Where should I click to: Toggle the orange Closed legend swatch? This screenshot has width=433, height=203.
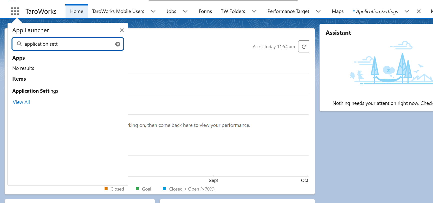pyautogui.click(x=106, y=189)
